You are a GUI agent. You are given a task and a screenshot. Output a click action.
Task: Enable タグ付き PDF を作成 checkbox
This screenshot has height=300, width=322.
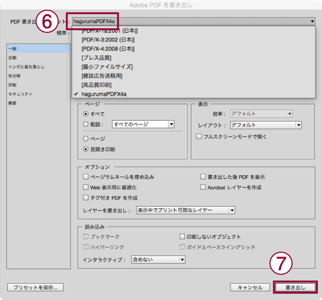click(86, 198)
